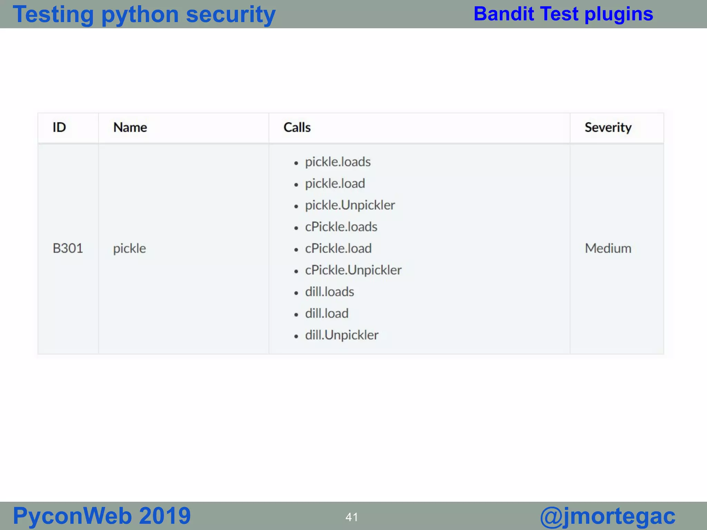Click the 'pickle.load' list entry

335,184
